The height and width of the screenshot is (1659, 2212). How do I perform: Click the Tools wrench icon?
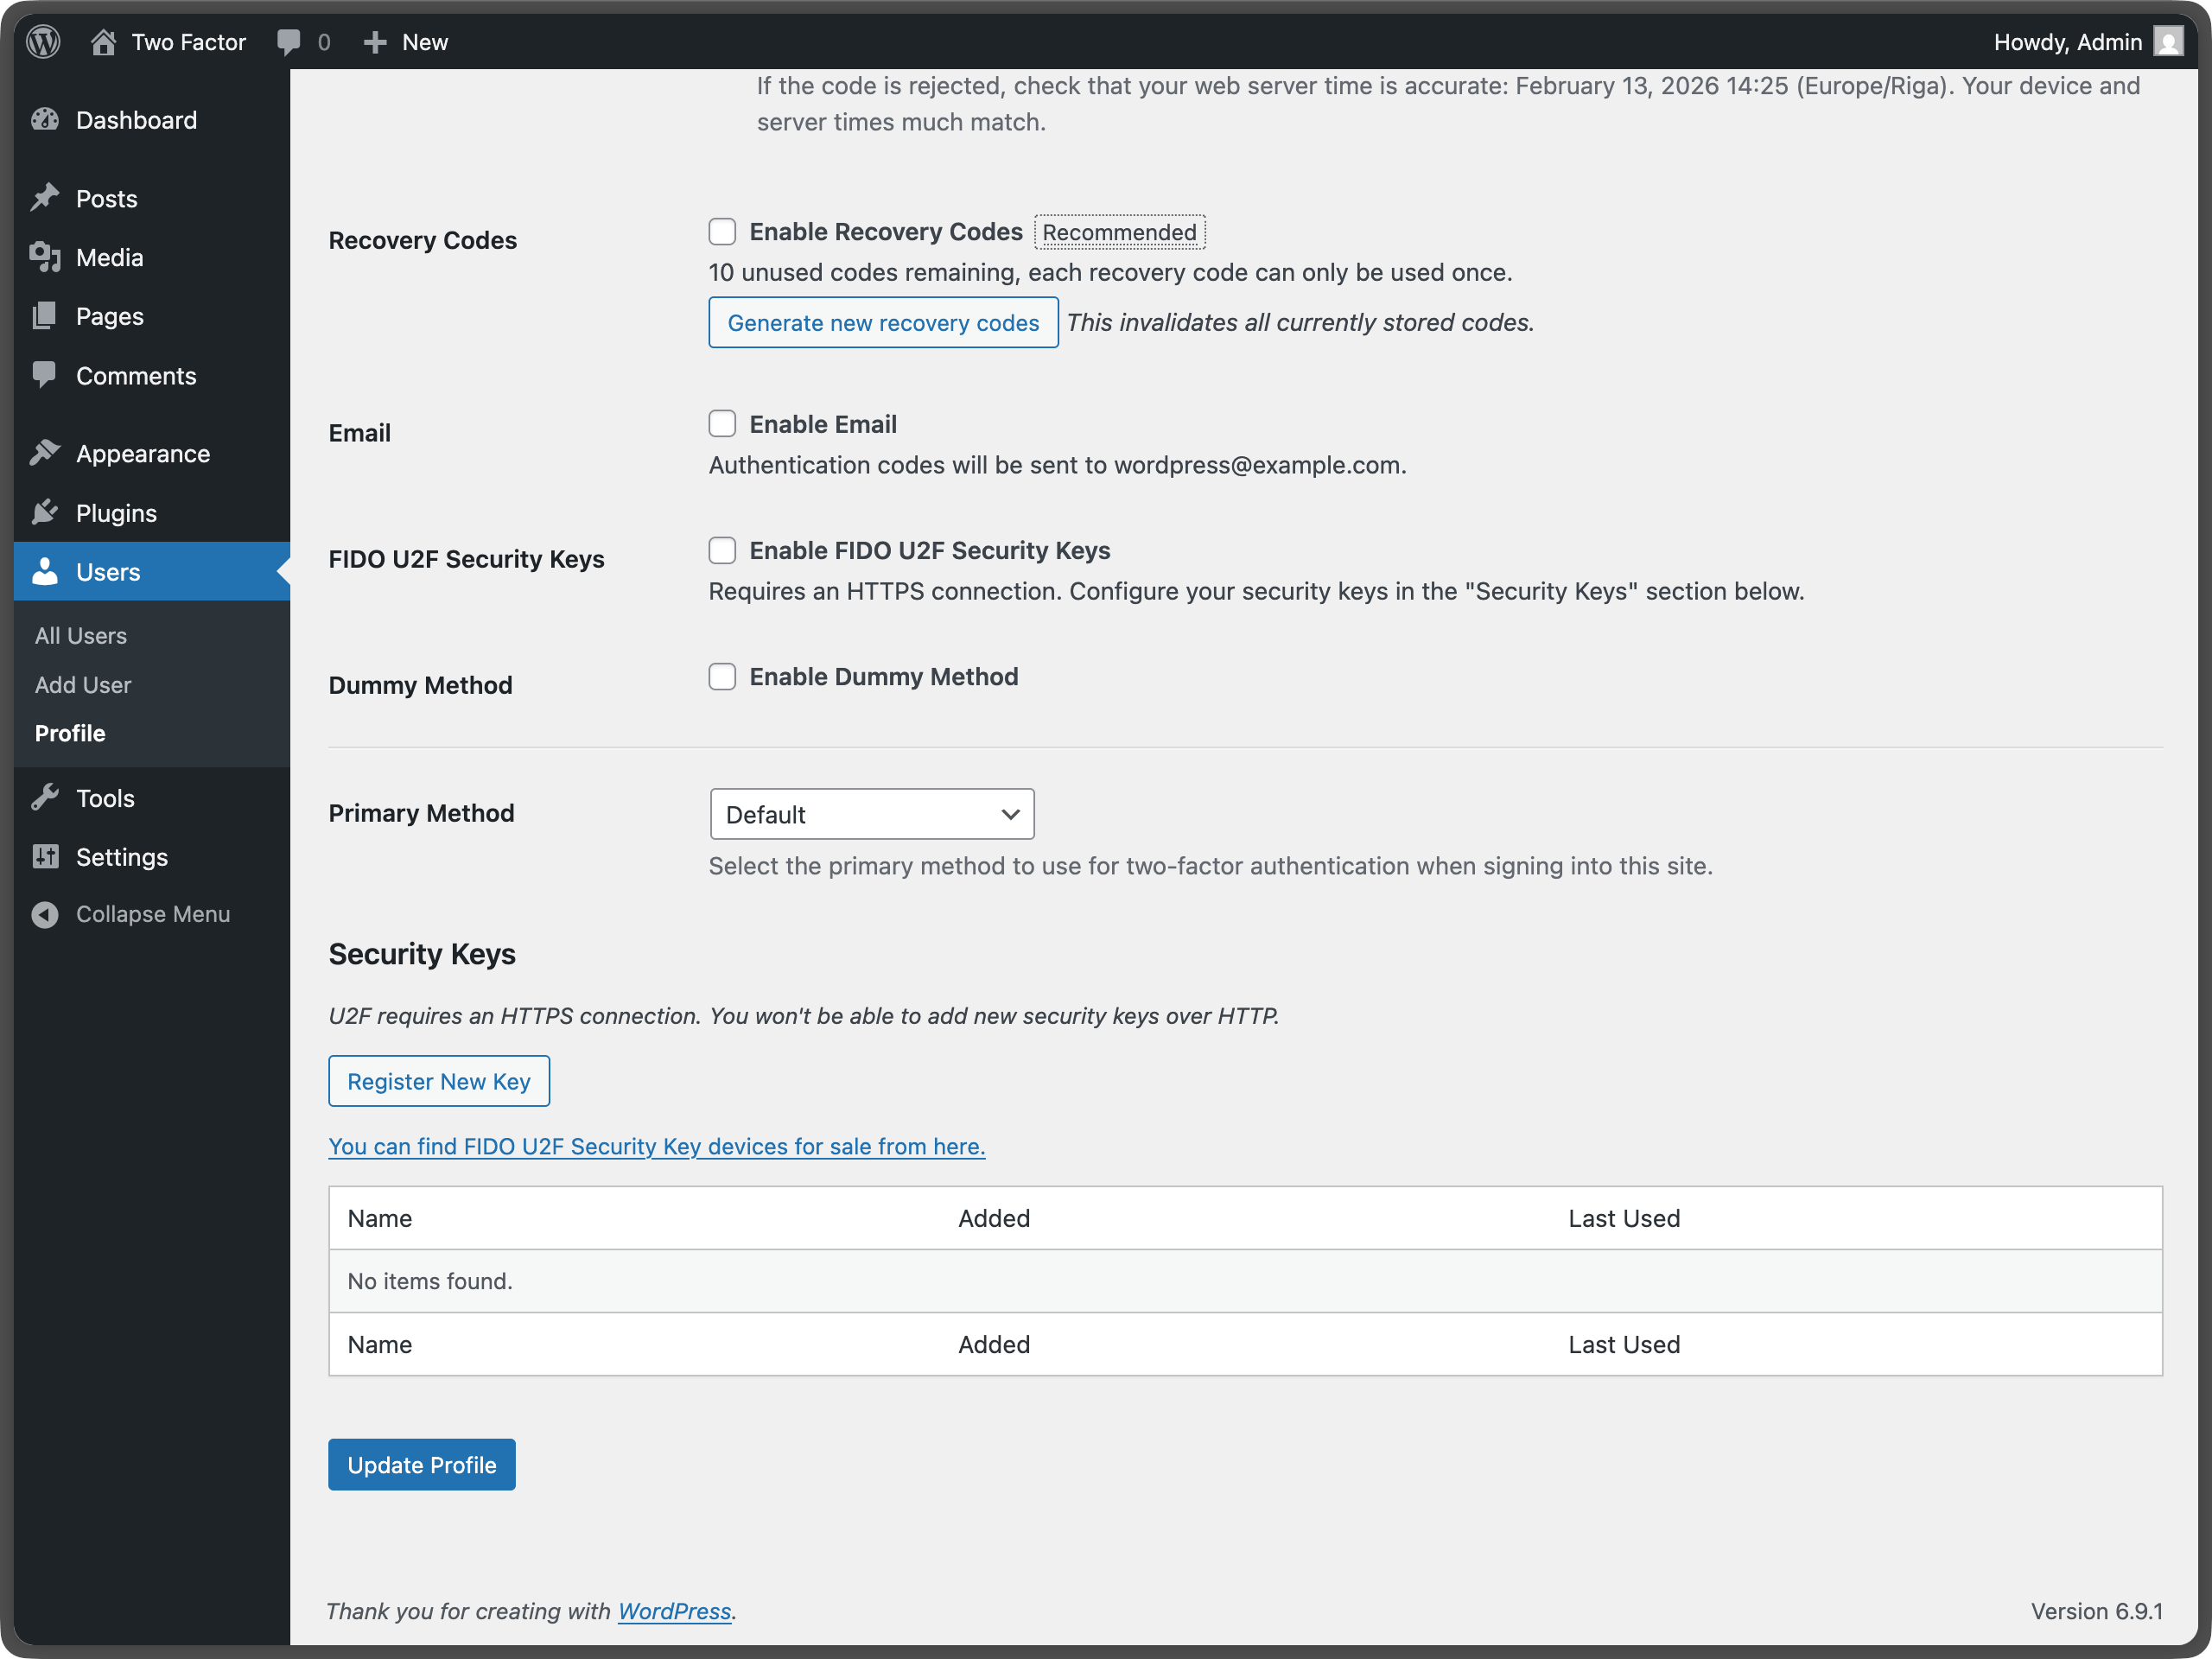(x=45, y=798)
